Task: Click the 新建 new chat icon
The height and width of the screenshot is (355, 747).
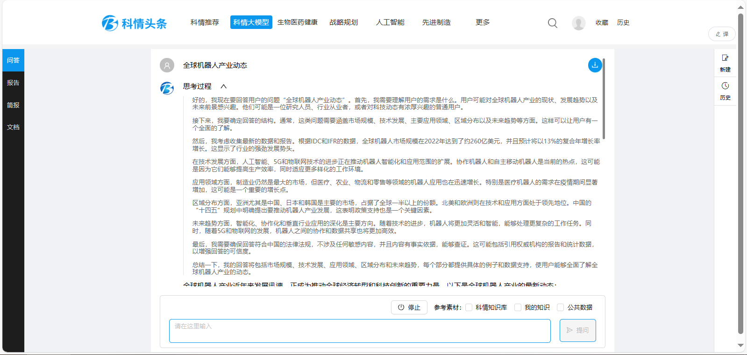Action: pyautogui.click(x=725, y=58)
